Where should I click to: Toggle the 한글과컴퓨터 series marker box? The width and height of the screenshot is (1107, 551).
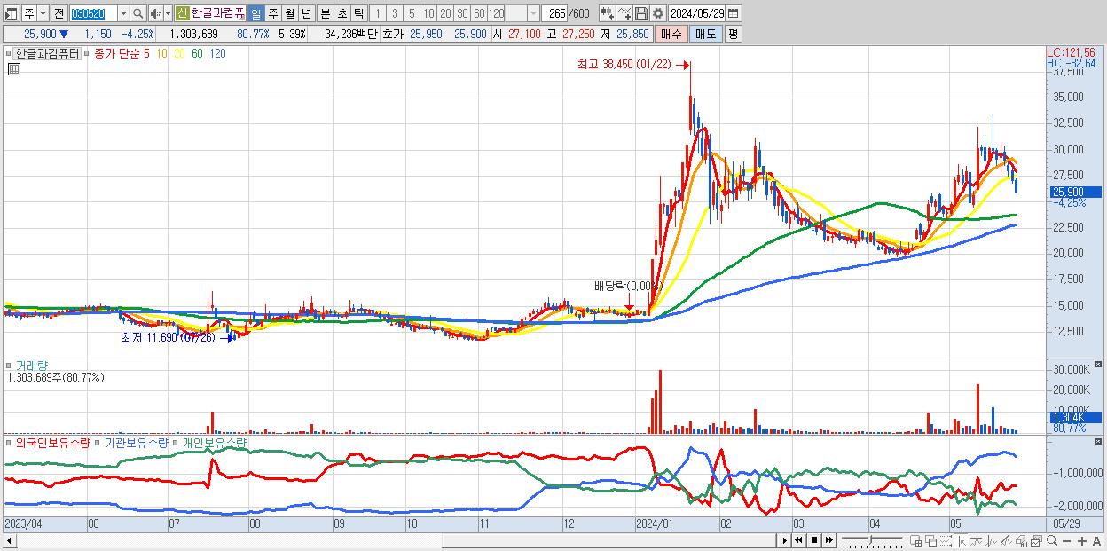[x=10, y=53]
